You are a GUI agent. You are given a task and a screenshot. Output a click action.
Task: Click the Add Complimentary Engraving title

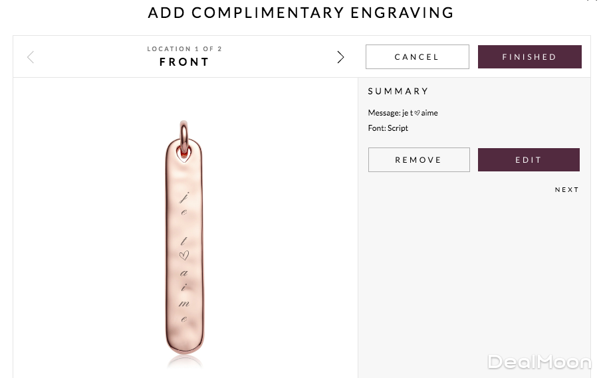[300, 13]
